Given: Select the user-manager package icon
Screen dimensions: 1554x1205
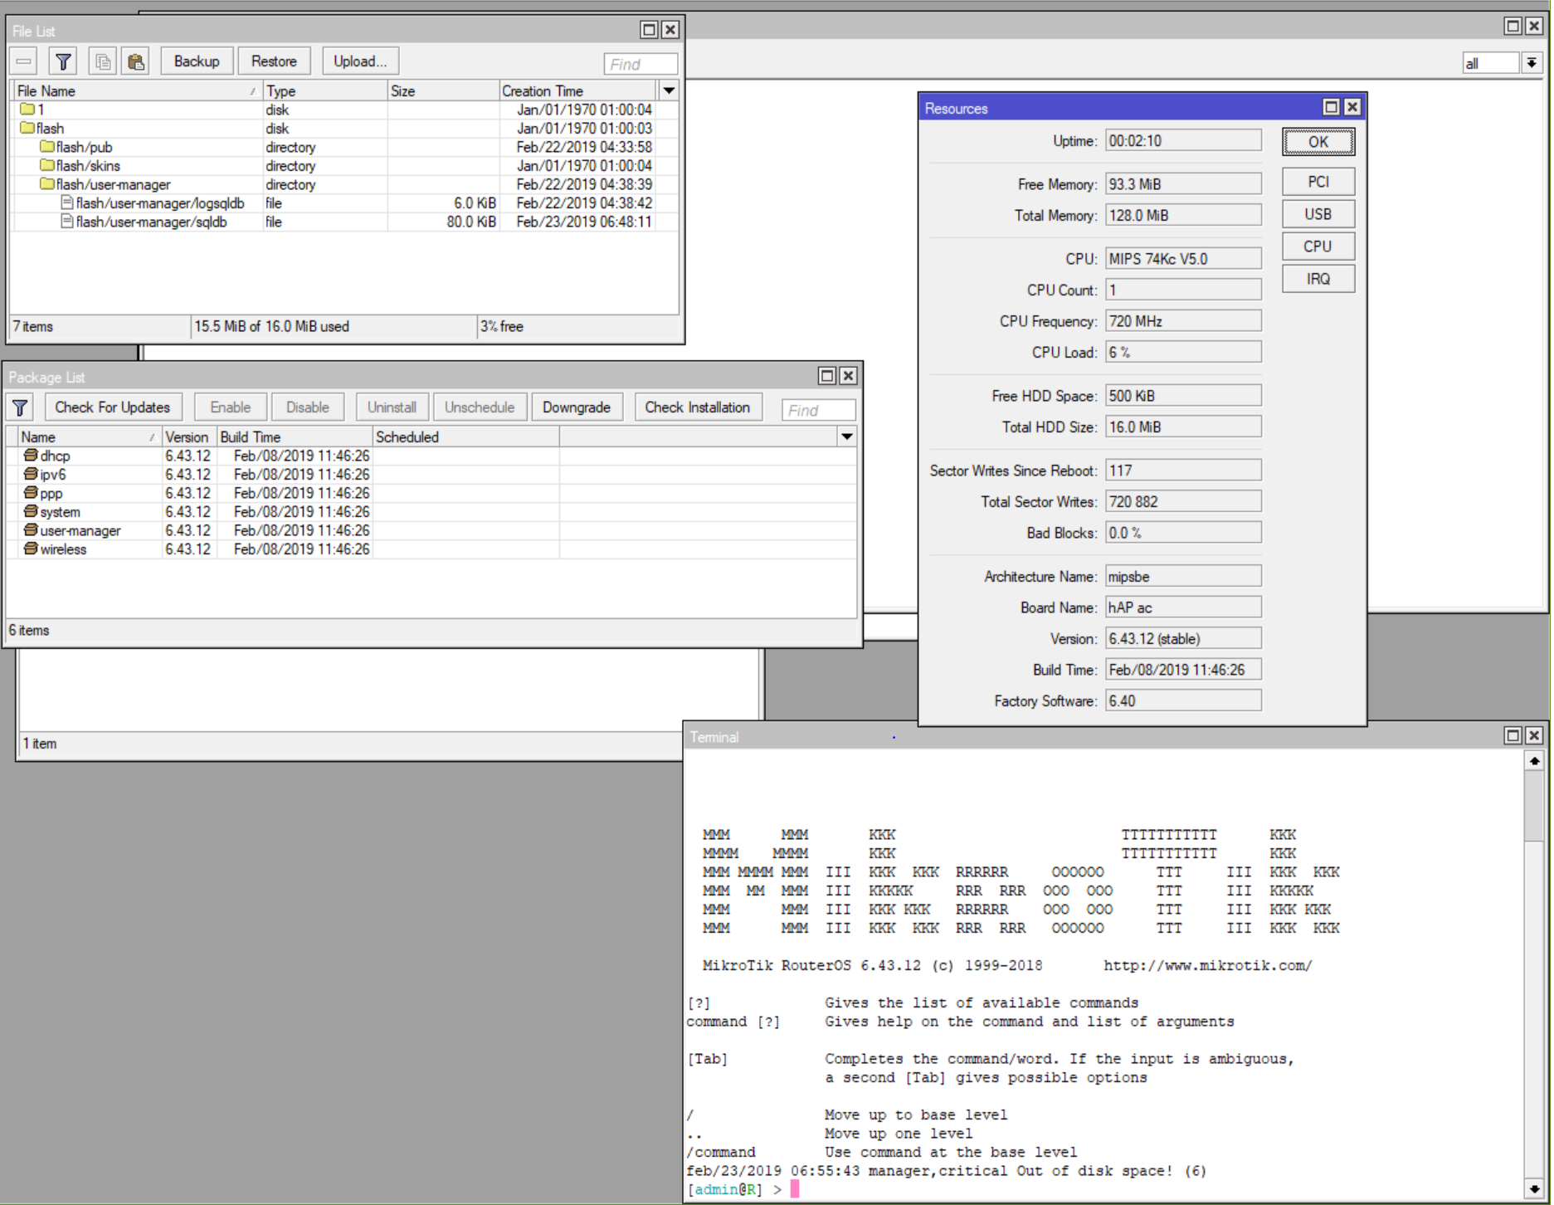Looking at the screenshot, I should [x=31, y=530].
